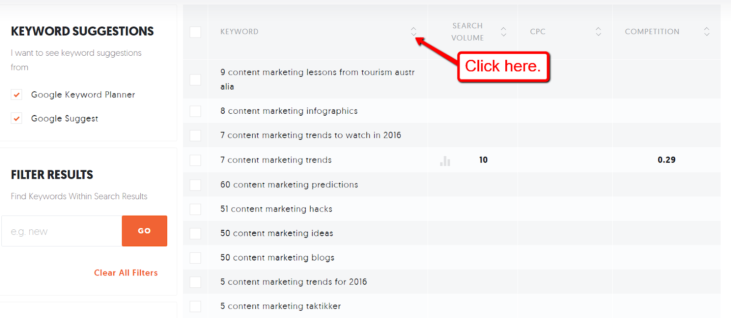Image resolution: width=731 pixels, height=318 pixels.
Task: Check the row '7 content marketing trends' checkbox
Action: [196, 160]
